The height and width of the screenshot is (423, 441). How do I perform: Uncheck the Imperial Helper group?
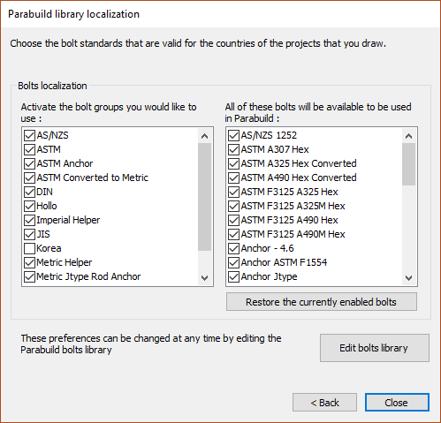29,220
